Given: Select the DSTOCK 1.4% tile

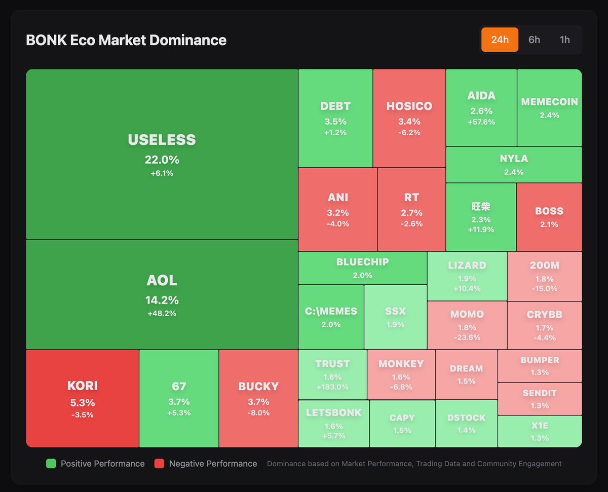Looking at the screenshot, I should [466, 424].
